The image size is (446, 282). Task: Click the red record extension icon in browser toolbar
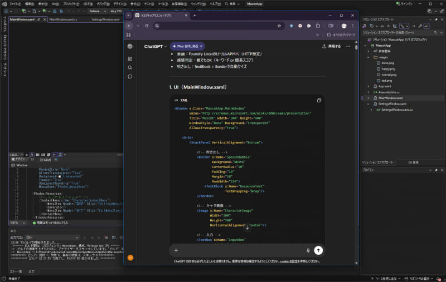click(300, 26)
